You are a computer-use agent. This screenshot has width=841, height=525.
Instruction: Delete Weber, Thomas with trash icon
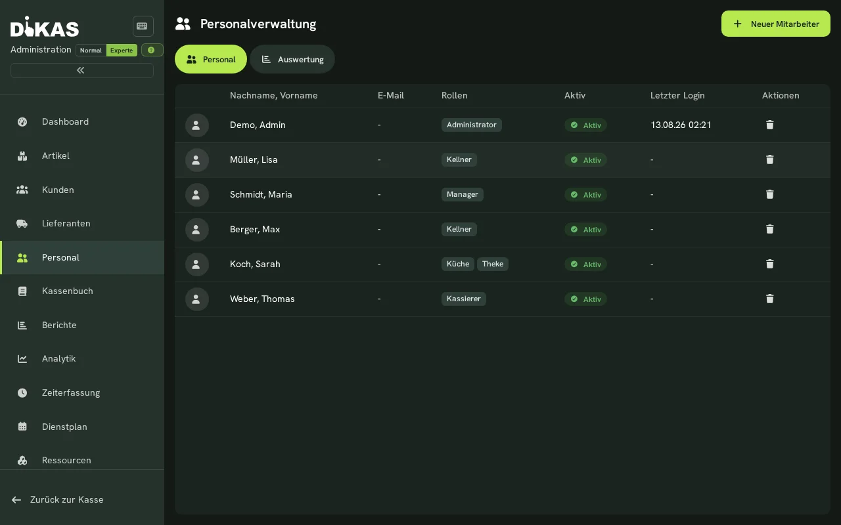(770, 299)
